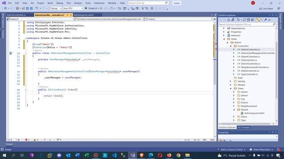Click the Pending Changes Filter clock icon

[239, 20]
